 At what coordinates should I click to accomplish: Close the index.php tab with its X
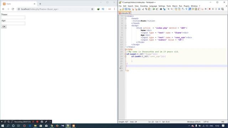129,13
